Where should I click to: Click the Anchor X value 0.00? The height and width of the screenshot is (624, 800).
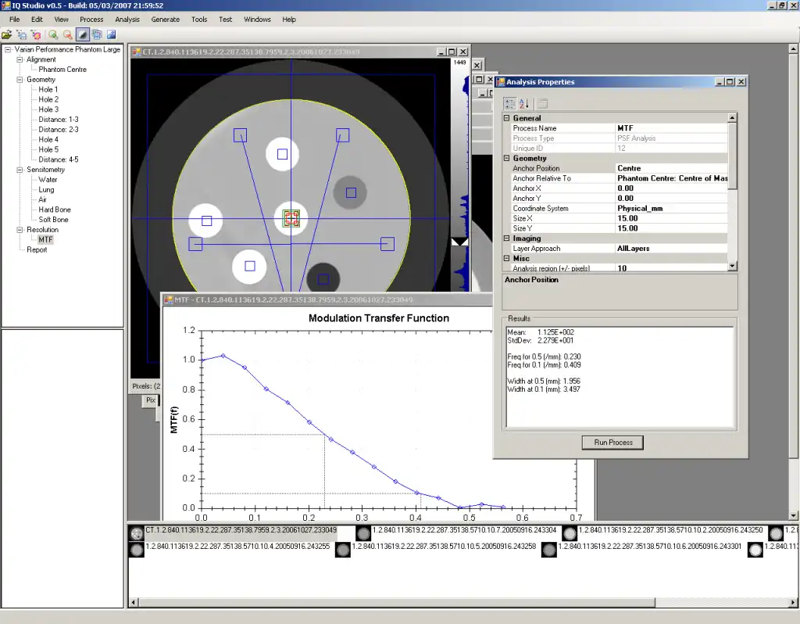672,188
